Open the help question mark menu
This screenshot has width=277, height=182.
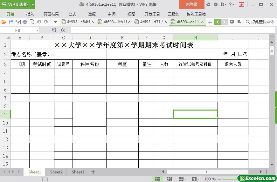pyautogui.click(x=231, y=4)
